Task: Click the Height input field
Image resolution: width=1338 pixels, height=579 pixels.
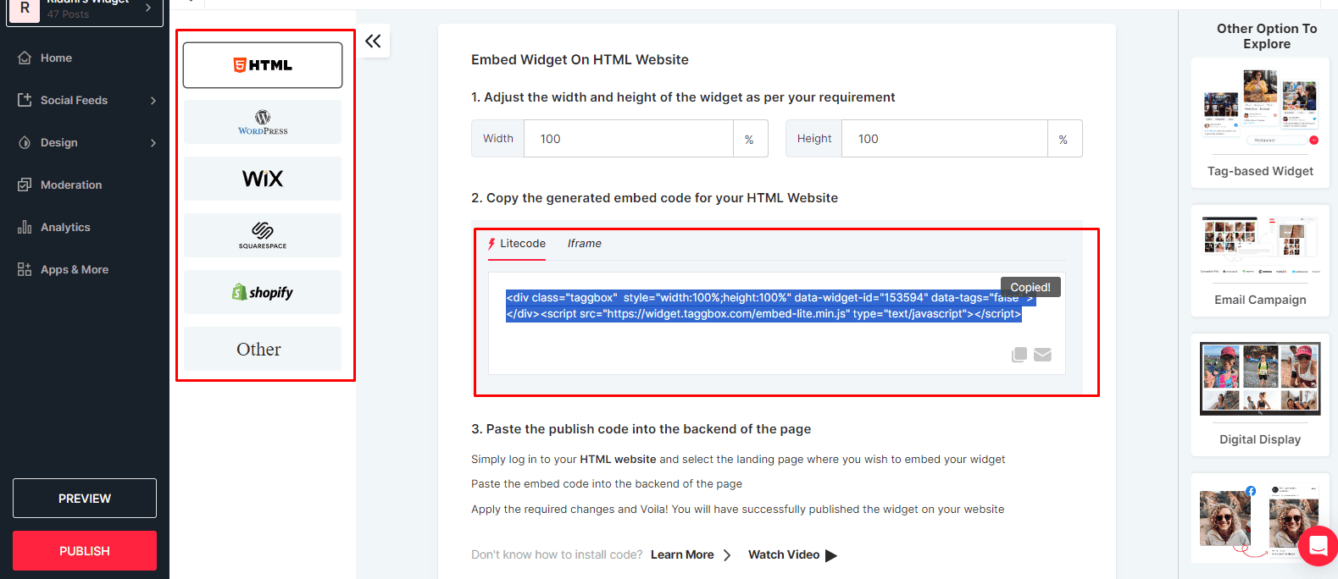Action: [945, 139]
